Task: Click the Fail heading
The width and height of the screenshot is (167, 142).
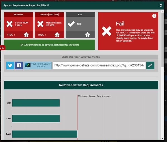Action: (x=120, y=24)
